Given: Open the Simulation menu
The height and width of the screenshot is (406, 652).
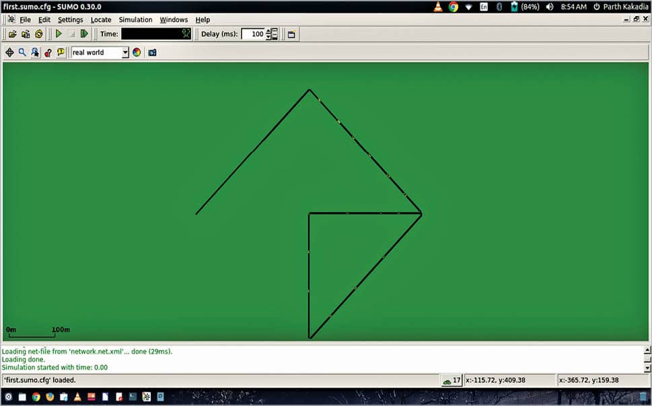Looking at the screenshot, I should coord(135,19).
